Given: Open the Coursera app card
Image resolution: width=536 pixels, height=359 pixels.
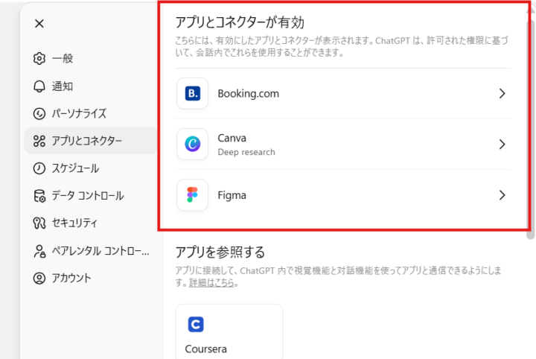Looking at the screenshot, I should tap(229, 331).
